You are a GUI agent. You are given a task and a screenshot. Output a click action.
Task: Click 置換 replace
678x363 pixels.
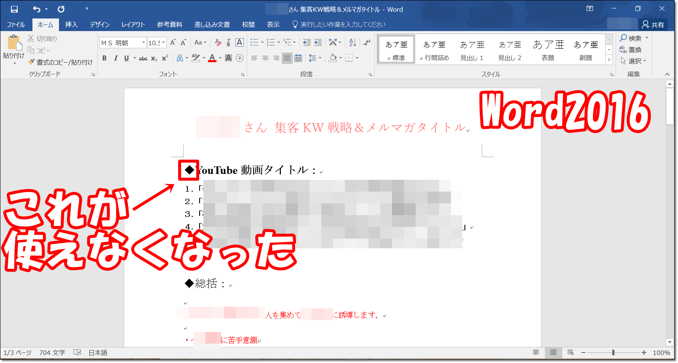(x=630, y=50)
